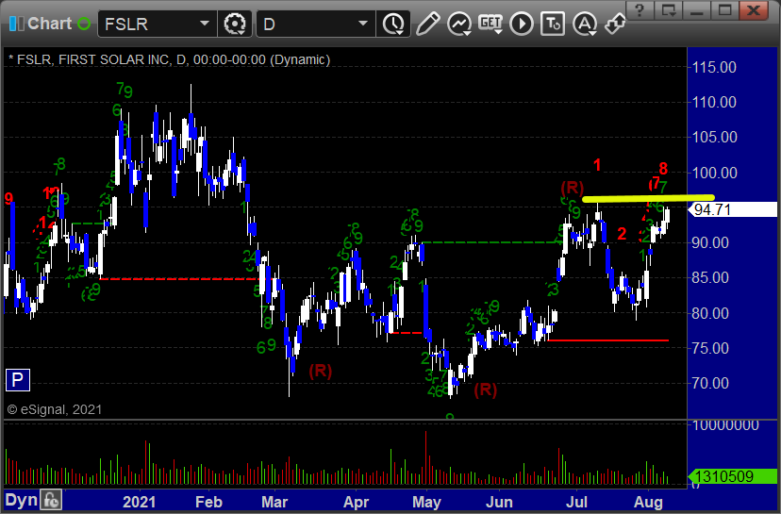Click the 70.00 price axis label
781x514 pixels.
click(710, 383)
